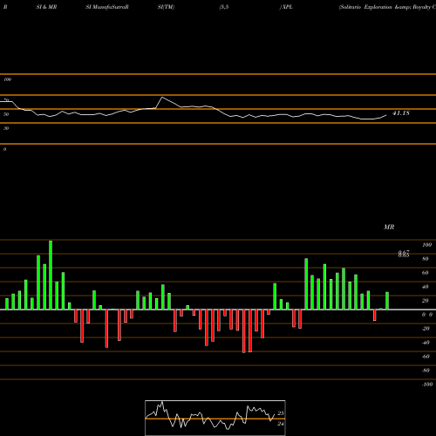Image resolution: width=436 pixels, height=436 pixels.
Task: Click the RSI value 41.18
Action: pyautogui.click(x=401, y=113)
